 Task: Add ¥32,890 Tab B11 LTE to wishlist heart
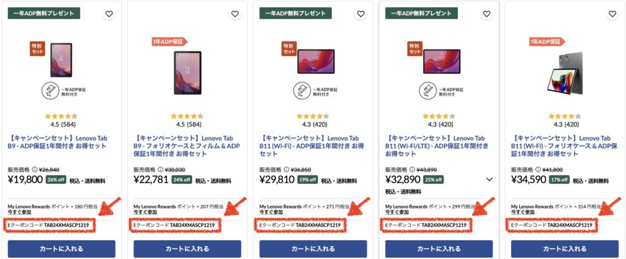tap(486, 14)
